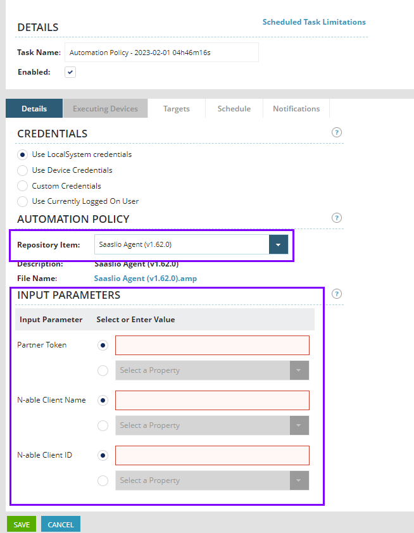Click the Description value Saaslio Agent text
The height and width of the screenshot is (533, 414).
coord(136,265)
